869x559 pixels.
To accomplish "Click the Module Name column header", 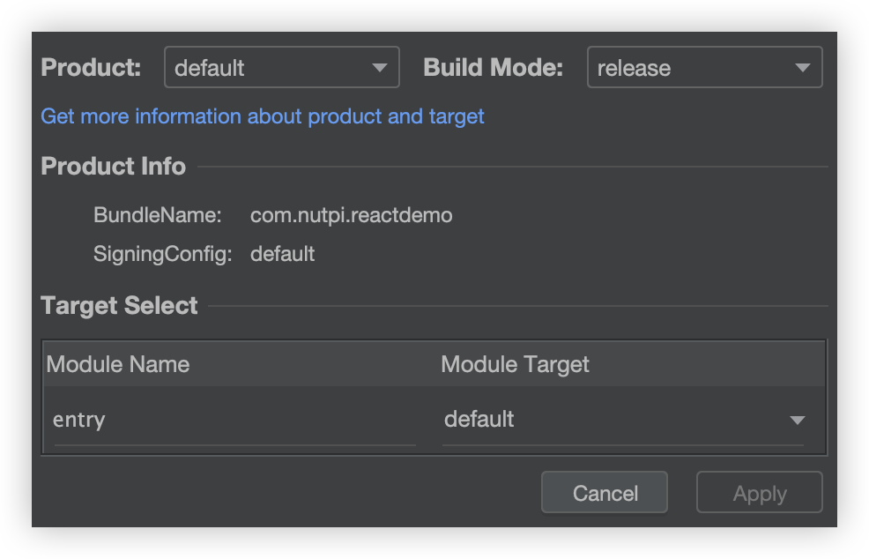I will click(118, 364).
